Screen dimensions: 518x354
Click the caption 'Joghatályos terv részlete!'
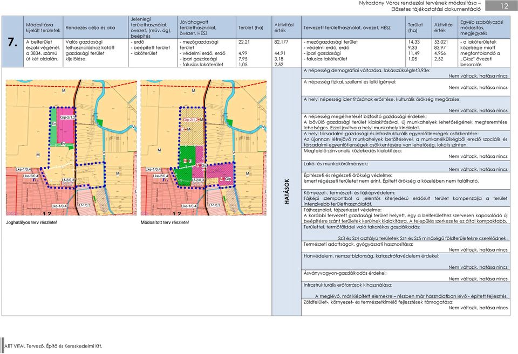tap(31, 223)
